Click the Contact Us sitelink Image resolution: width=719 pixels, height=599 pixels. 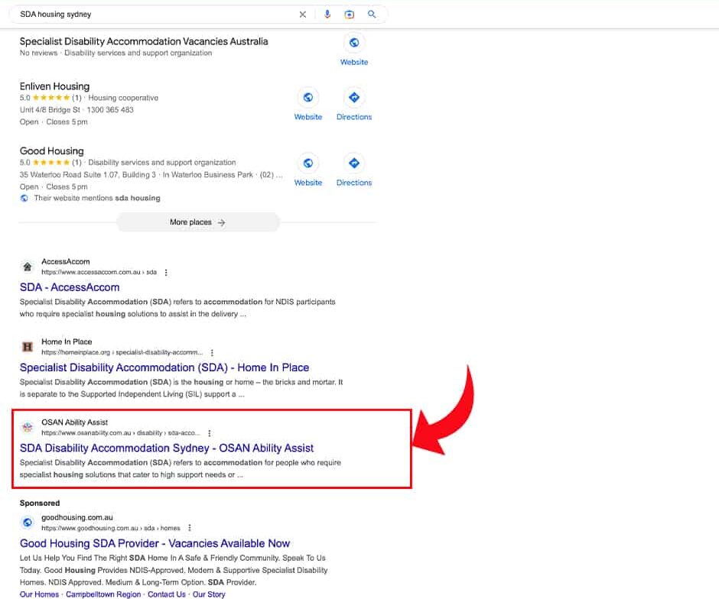[x=166, y=594]
